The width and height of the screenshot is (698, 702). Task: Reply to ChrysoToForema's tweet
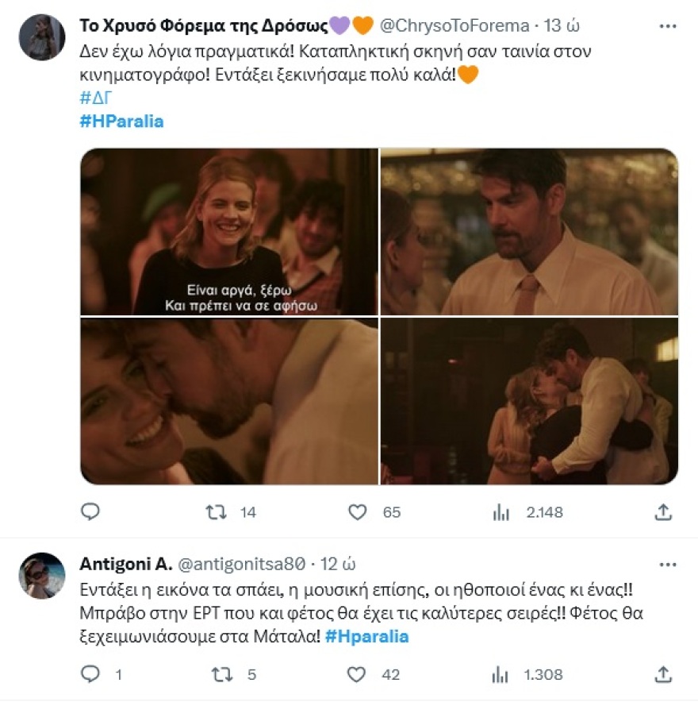tap(90, 513)
